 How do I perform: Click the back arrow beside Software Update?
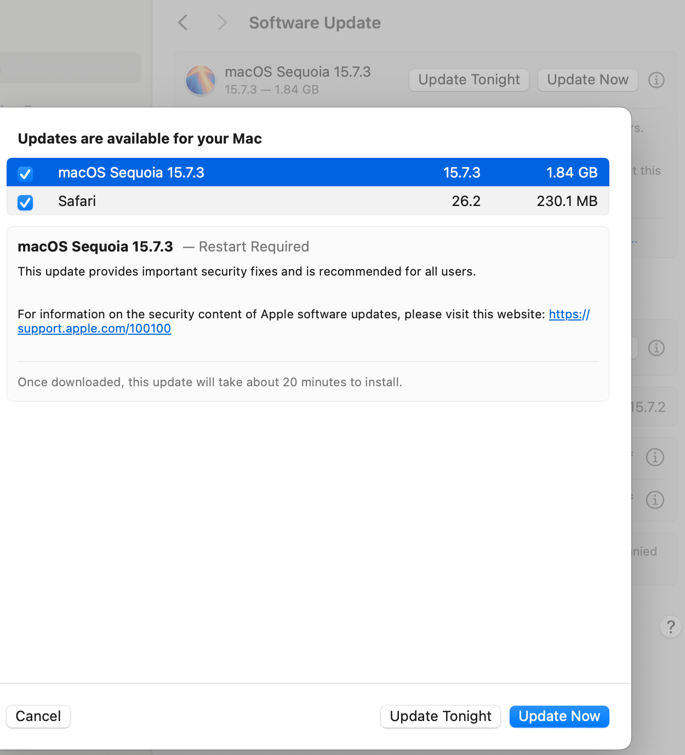coord(183,22)
